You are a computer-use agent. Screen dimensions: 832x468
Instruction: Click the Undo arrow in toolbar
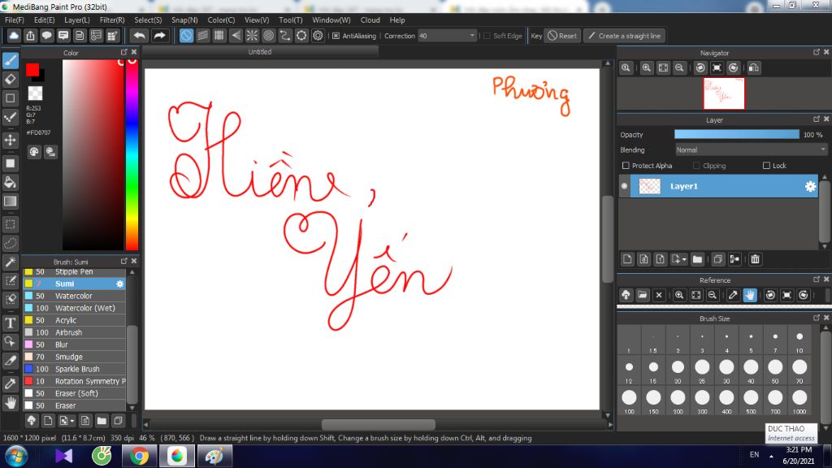tap(139, 36)
